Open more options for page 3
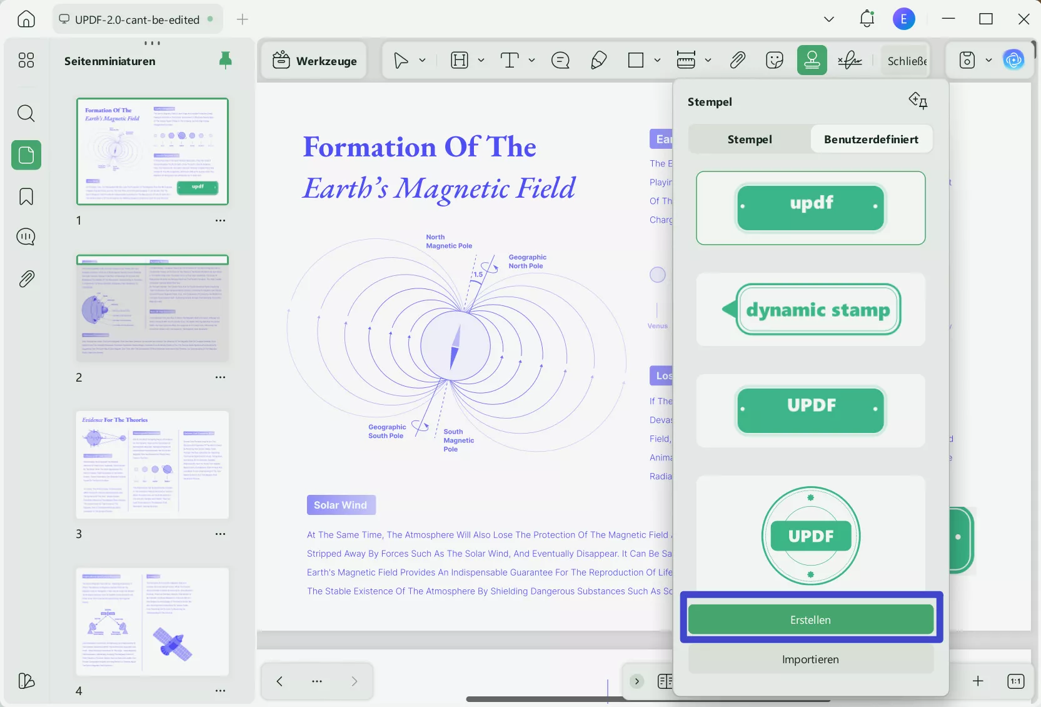1041x707 pixels. coord(220,534)
